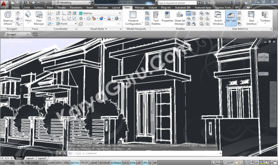Switch to the Render ribbon tab

61,8
